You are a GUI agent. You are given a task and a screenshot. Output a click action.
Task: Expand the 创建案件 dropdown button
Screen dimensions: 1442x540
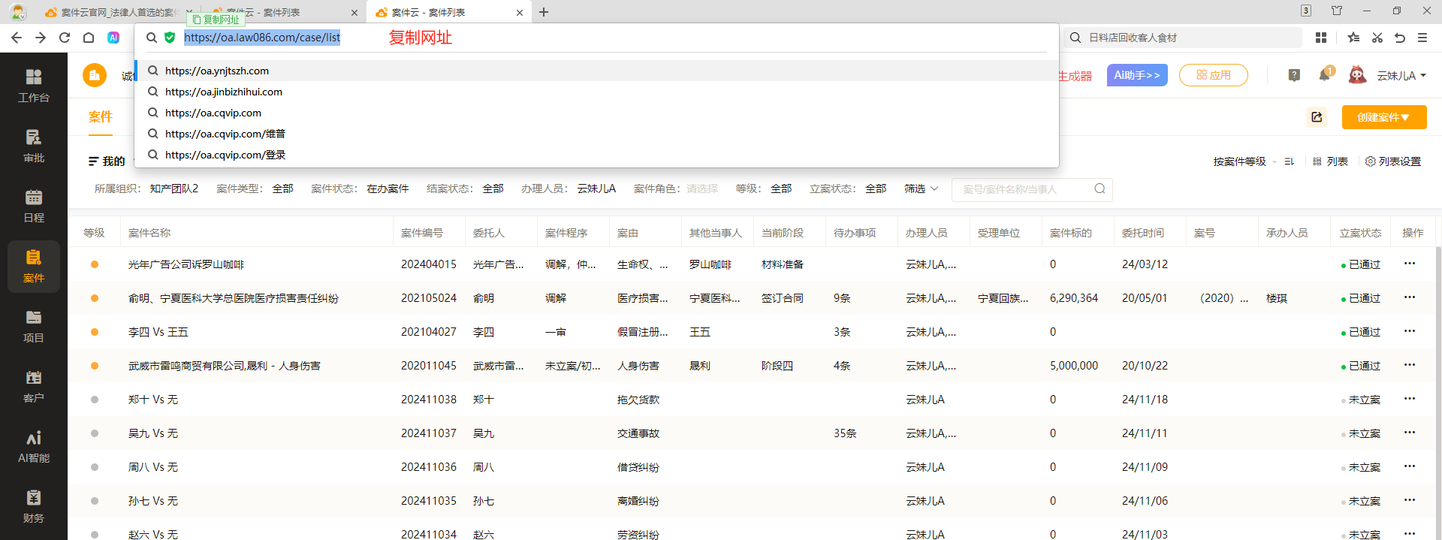[1383, 117]
